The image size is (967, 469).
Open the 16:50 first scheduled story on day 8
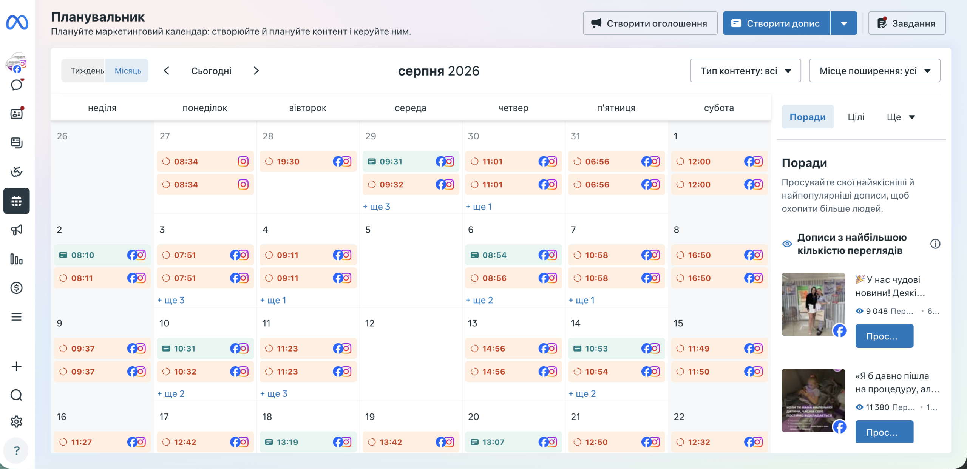719,255
